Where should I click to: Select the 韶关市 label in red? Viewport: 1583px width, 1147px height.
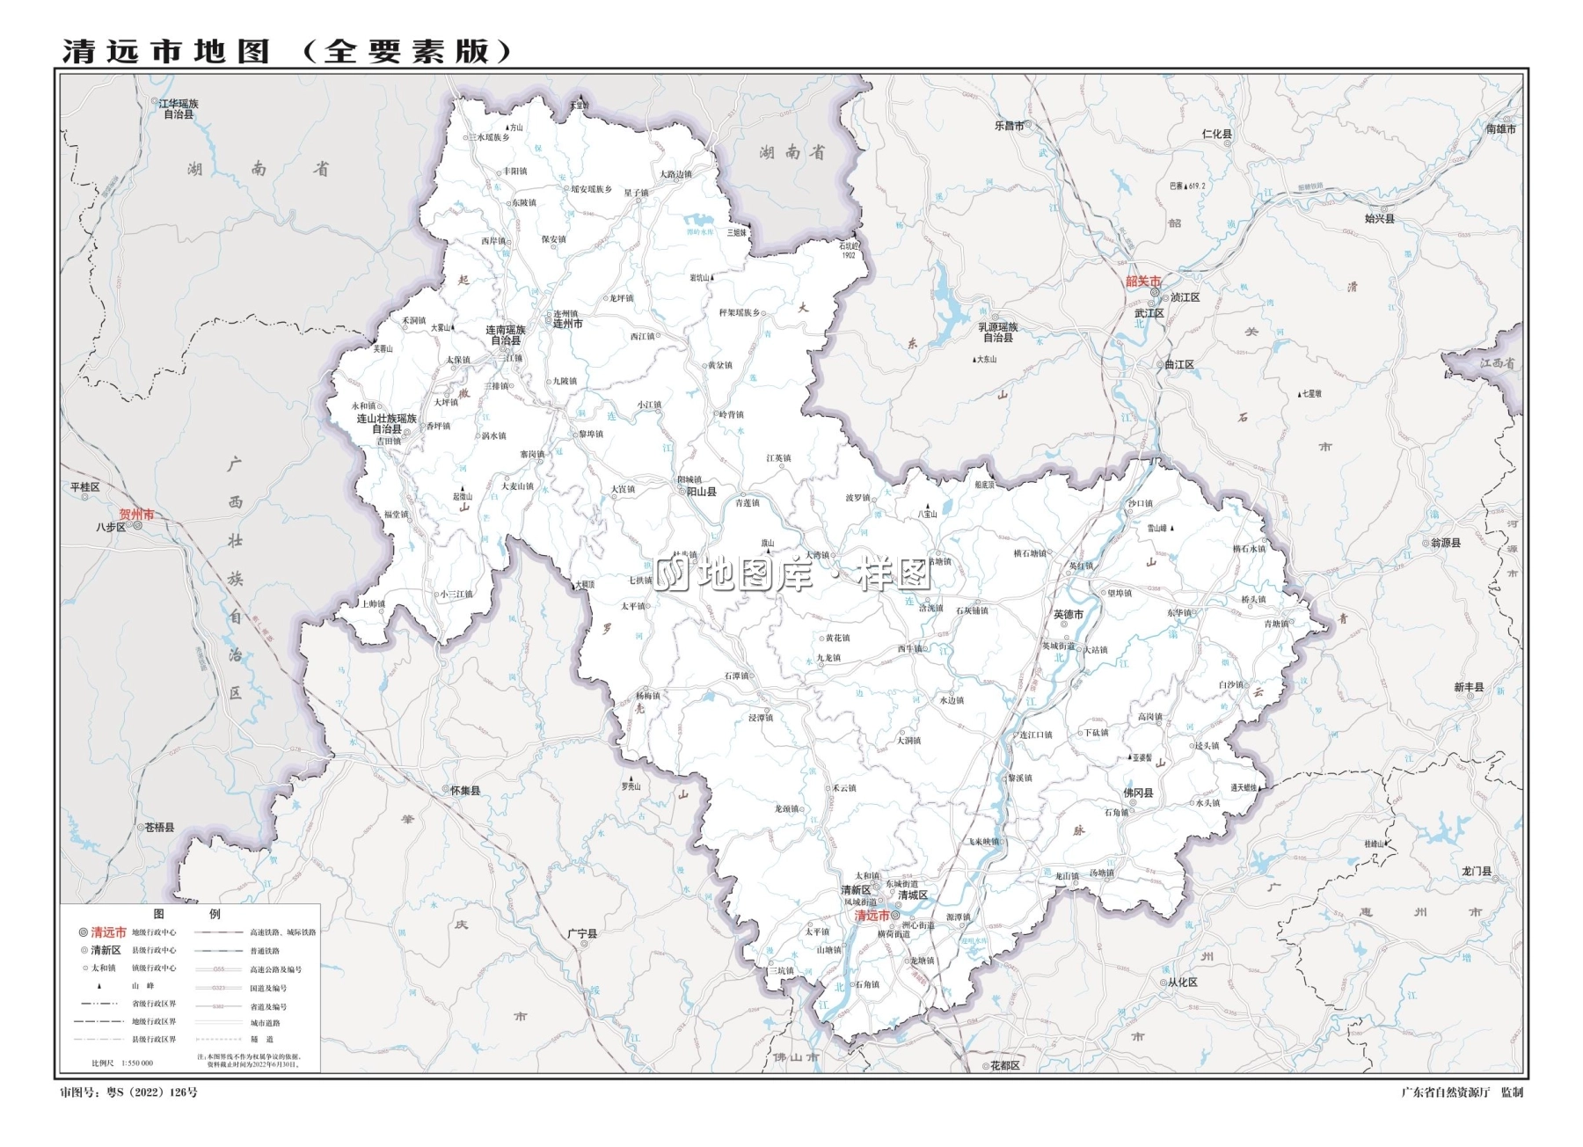(x=1143, y=281)
